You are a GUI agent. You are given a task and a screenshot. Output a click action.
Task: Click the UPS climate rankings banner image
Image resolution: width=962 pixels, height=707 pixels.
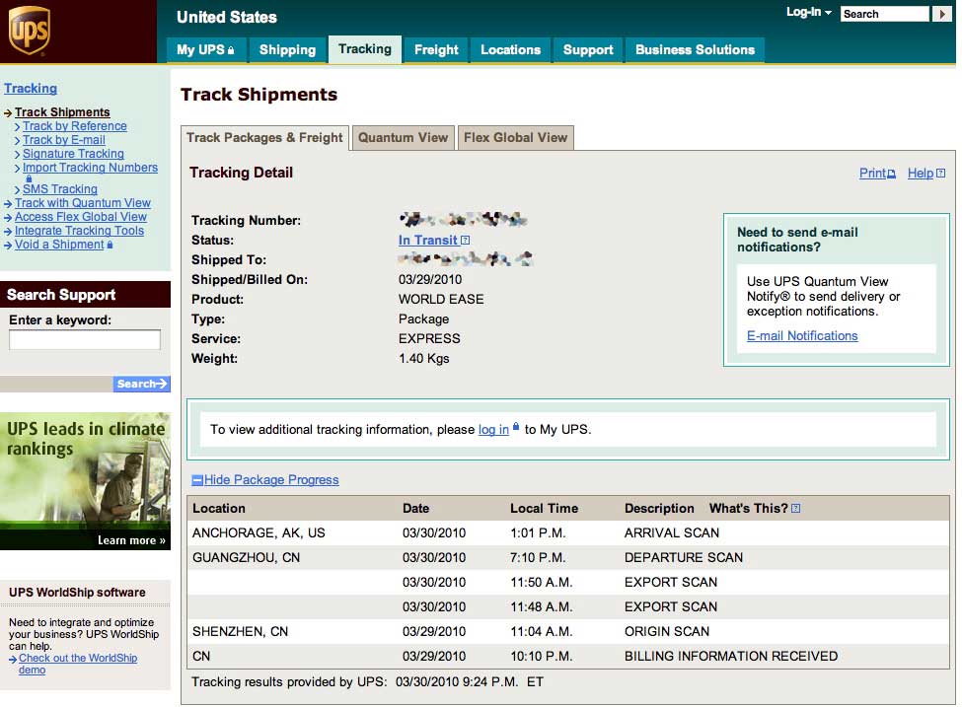pyautogui.click(x=85, y=481)
